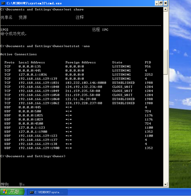Click the Windows flag logo on Start
The width and height of the screenshot is (191, 196).
pyautogui.click(x=5, y=192)
